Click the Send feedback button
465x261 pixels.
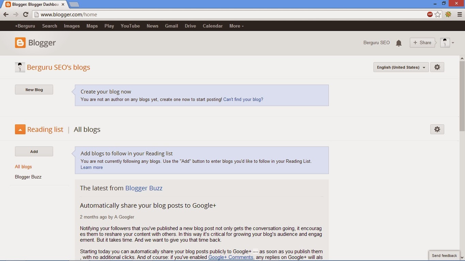444,256
